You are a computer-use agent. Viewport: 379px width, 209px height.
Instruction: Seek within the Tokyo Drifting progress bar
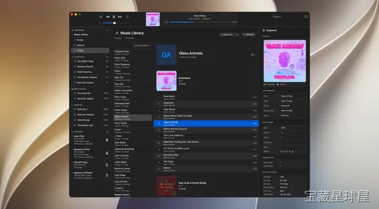[x=200, y=22]
